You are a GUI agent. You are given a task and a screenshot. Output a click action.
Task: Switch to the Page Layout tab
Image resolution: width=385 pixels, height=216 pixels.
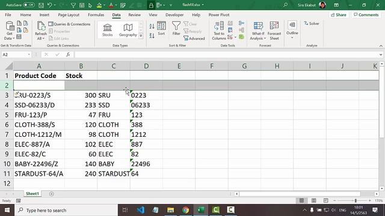69,14
